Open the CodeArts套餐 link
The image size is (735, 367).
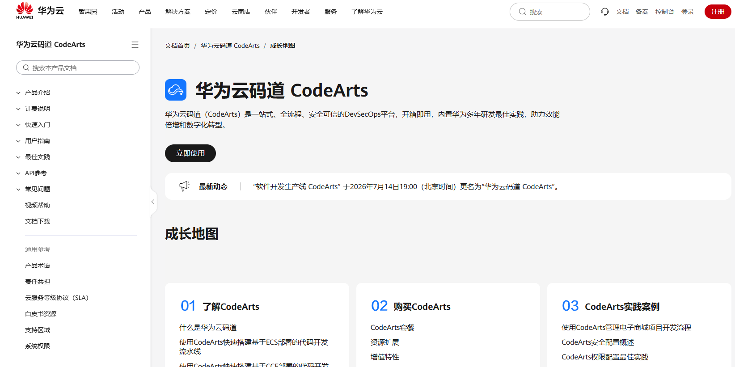pos(393,328)
